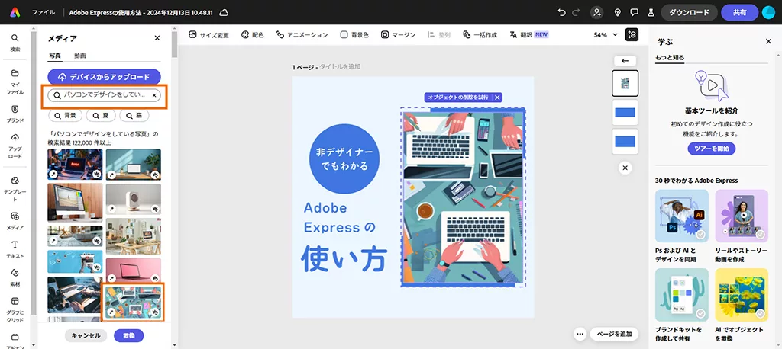Open Ps および AI とデザインを同期 tutorial

coord(682,227)
